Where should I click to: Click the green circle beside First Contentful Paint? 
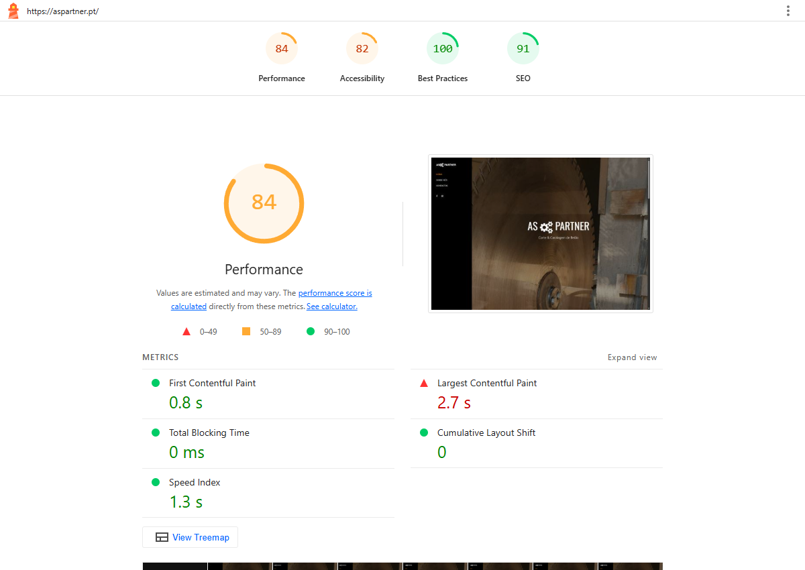pyautogui.click(x=156, y=383)
